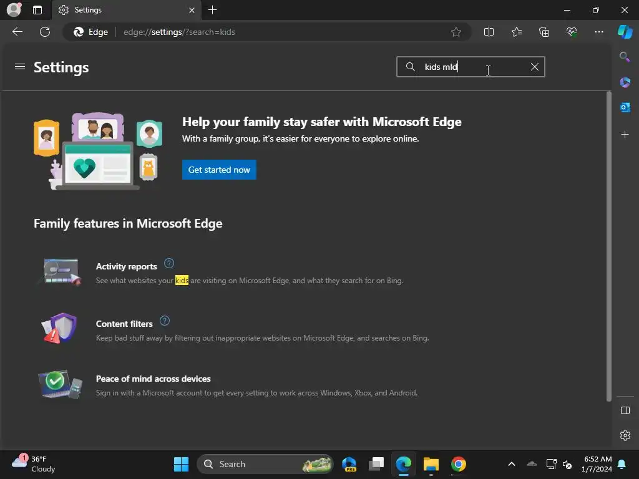Add this page to favorites star
The image size is (639, 479).
coord(456,32)
